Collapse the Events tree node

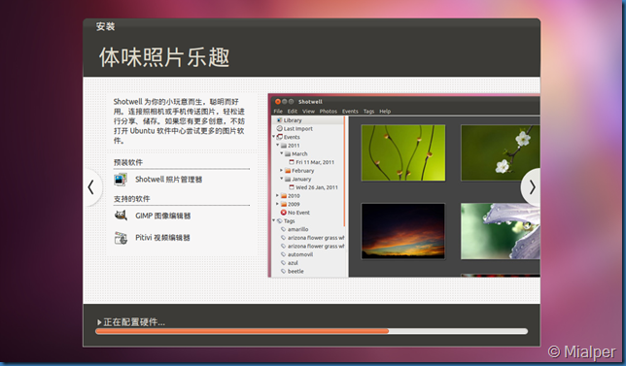[x=274, y=137]
